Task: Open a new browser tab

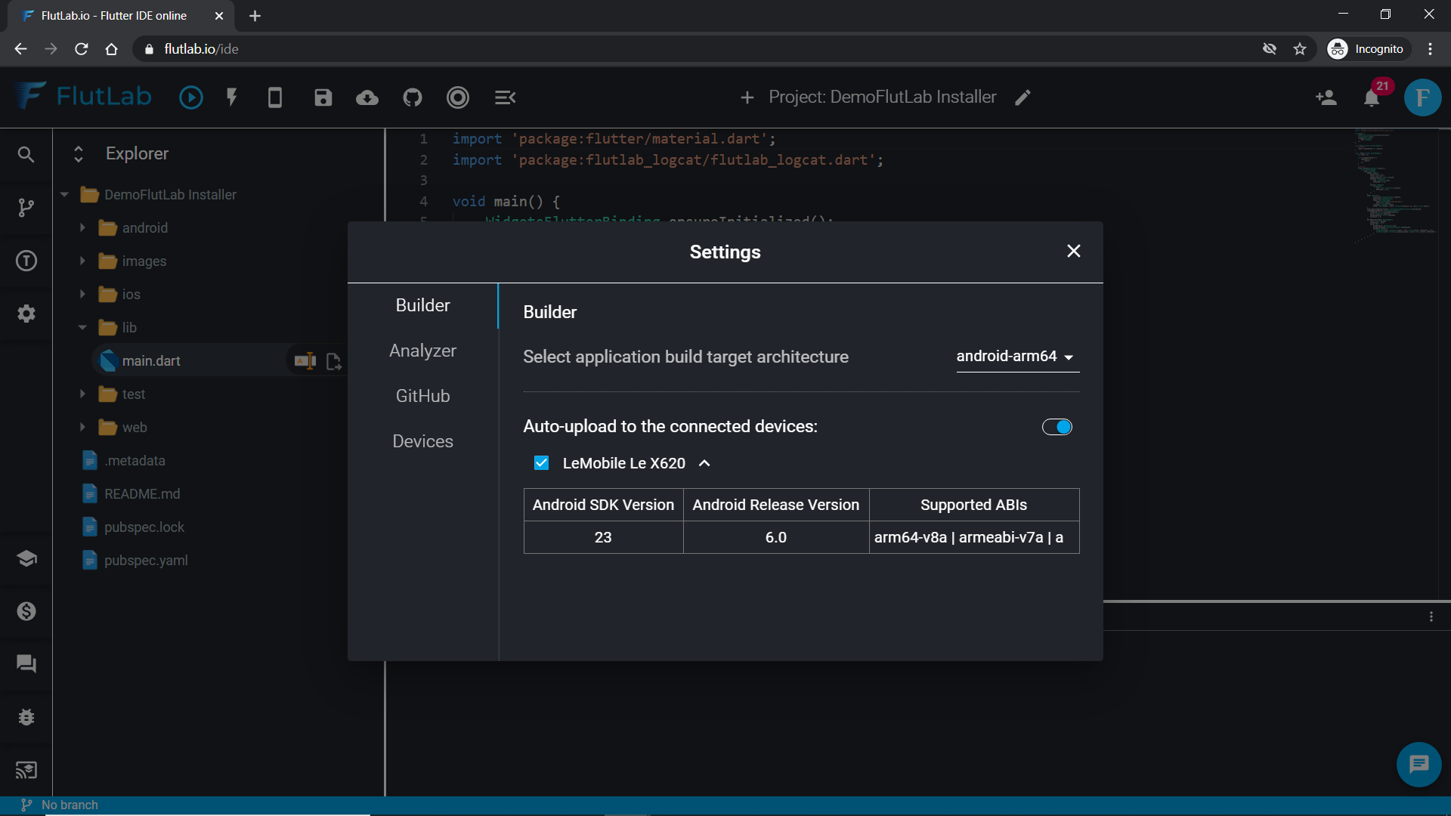Action: [255, 16]
